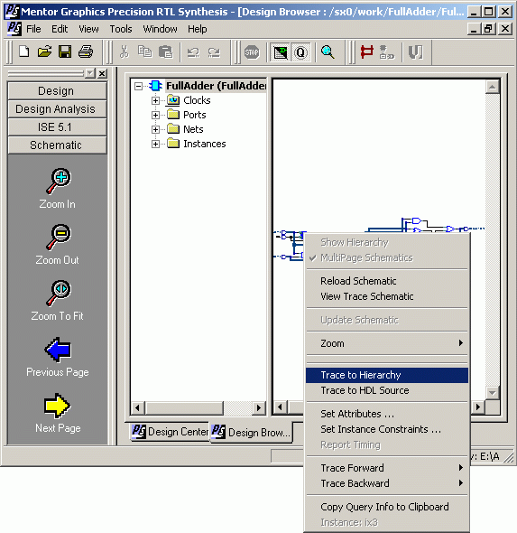517x533 pixels.
Task: Click the Zoom In magnifier icon
Action: coord(59,182)
